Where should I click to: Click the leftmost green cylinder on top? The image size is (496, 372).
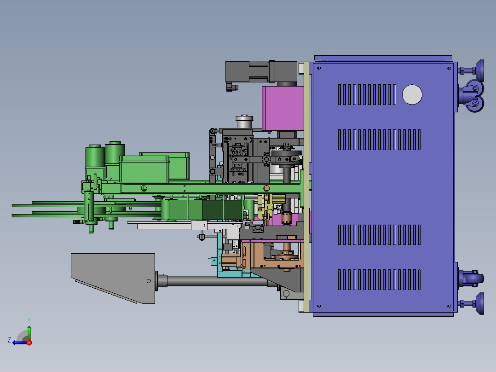tap(95, 157)
